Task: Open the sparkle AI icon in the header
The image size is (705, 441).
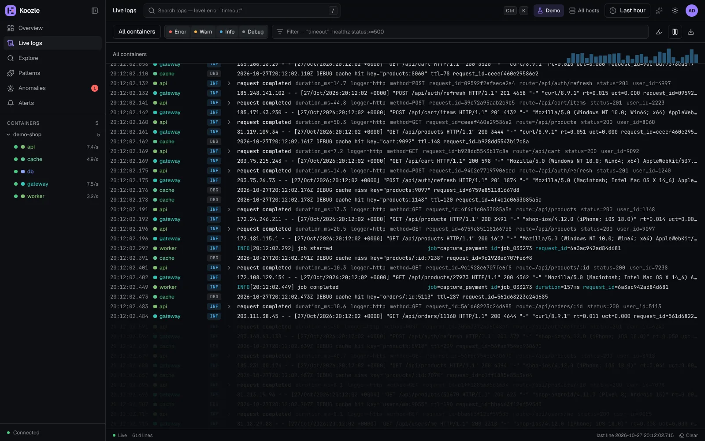Action: coord(659,11)
